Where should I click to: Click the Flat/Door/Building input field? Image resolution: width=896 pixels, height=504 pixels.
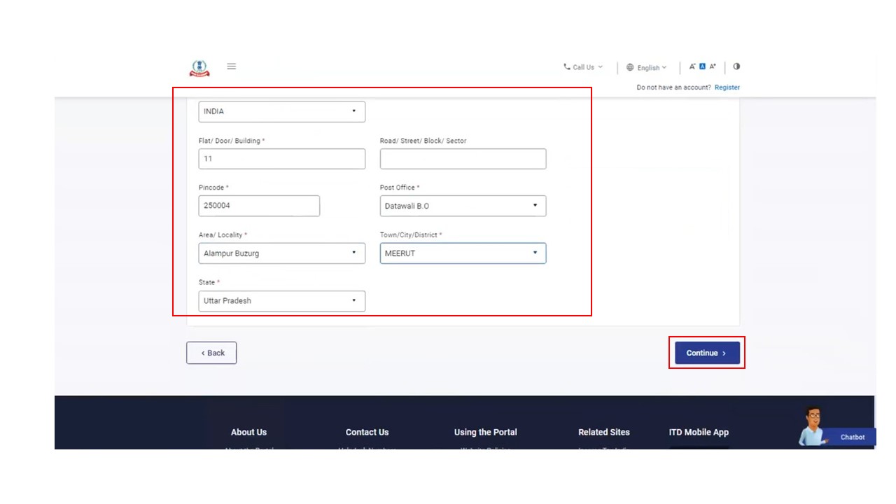(x=281, y=159)
